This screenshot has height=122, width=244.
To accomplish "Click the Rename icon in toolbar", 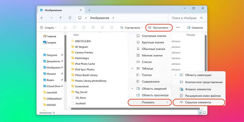I will tap(93, 27).
